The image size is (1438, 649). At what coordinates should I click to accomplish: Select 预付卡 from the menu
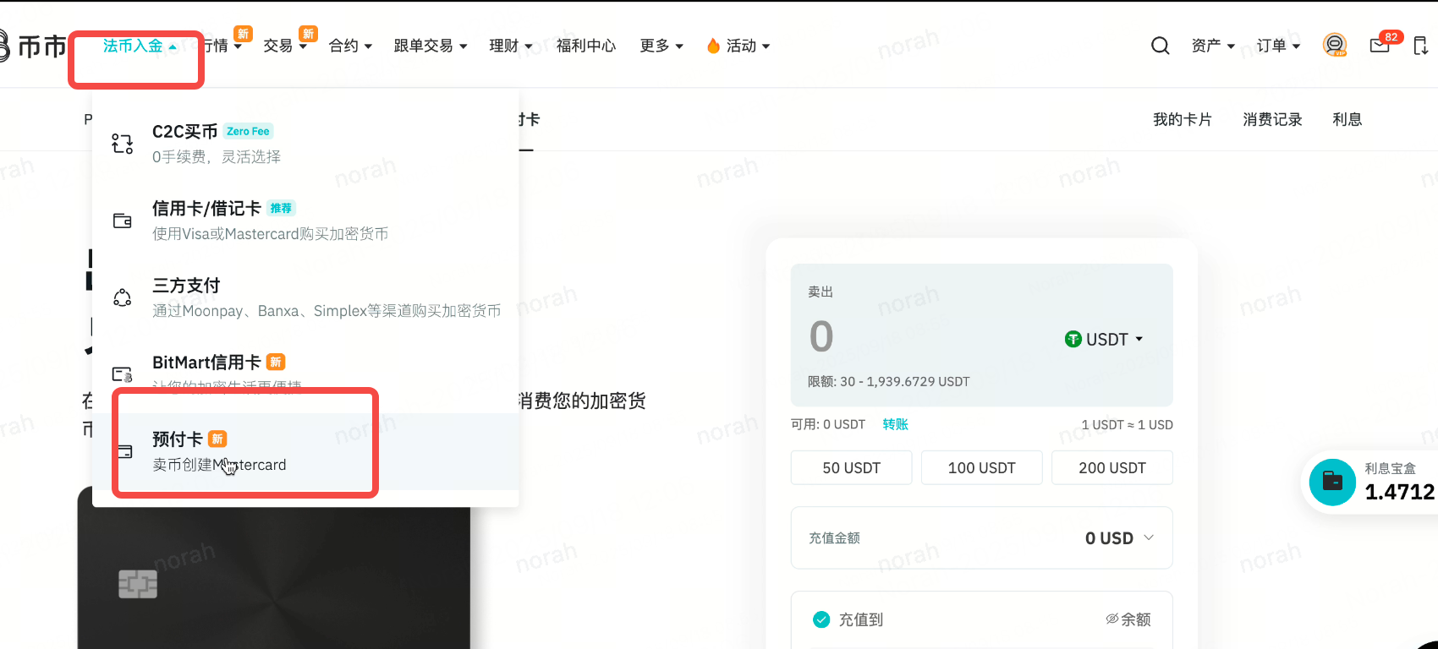coord(178,439)
